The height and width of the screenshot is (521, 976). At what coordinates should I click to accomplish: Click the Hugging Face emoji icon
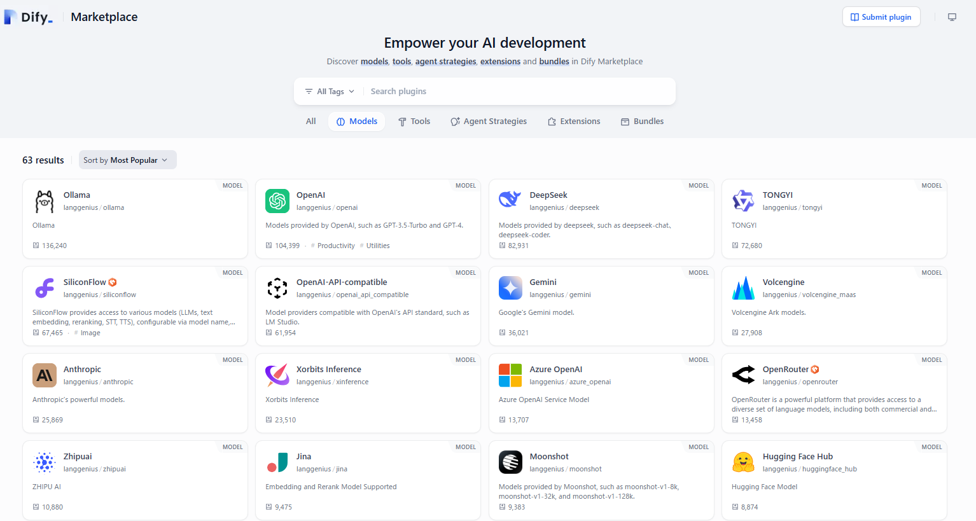coord(743,462)
